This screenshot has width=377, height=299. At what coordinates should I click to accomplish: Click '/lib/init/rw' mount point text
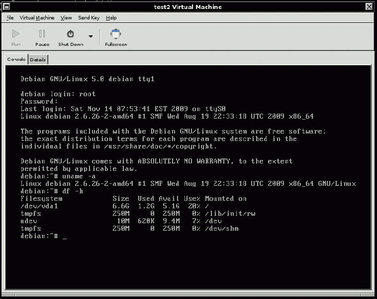(230, 214)
